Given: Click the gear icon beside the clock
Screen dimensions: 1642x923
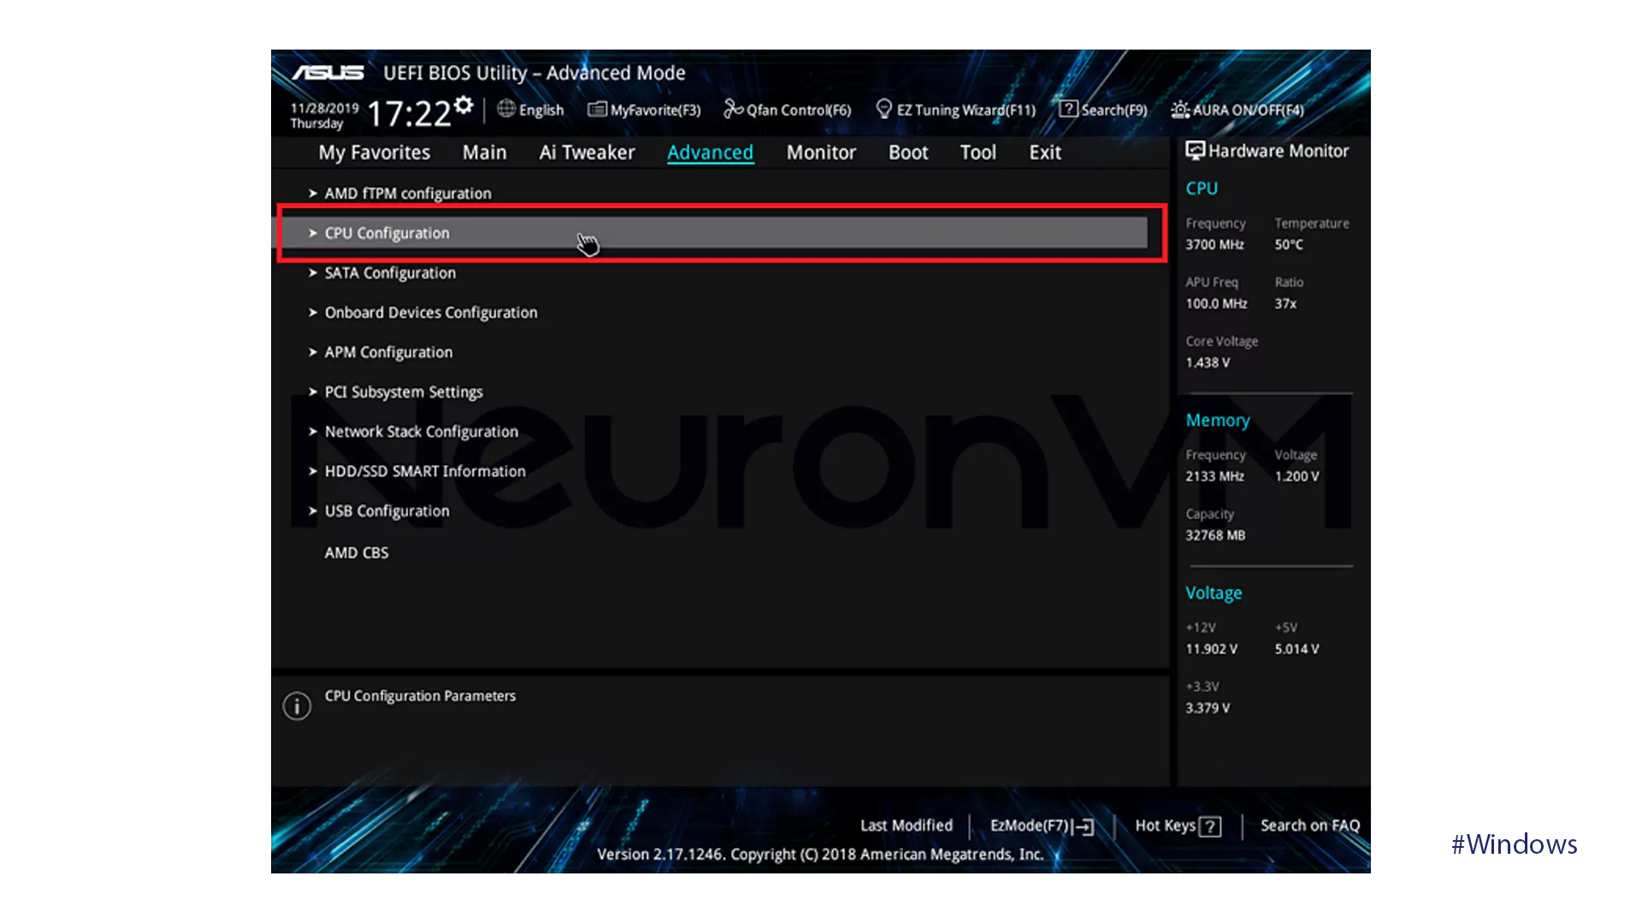Looking at the screenshot, I should [464, 105].
